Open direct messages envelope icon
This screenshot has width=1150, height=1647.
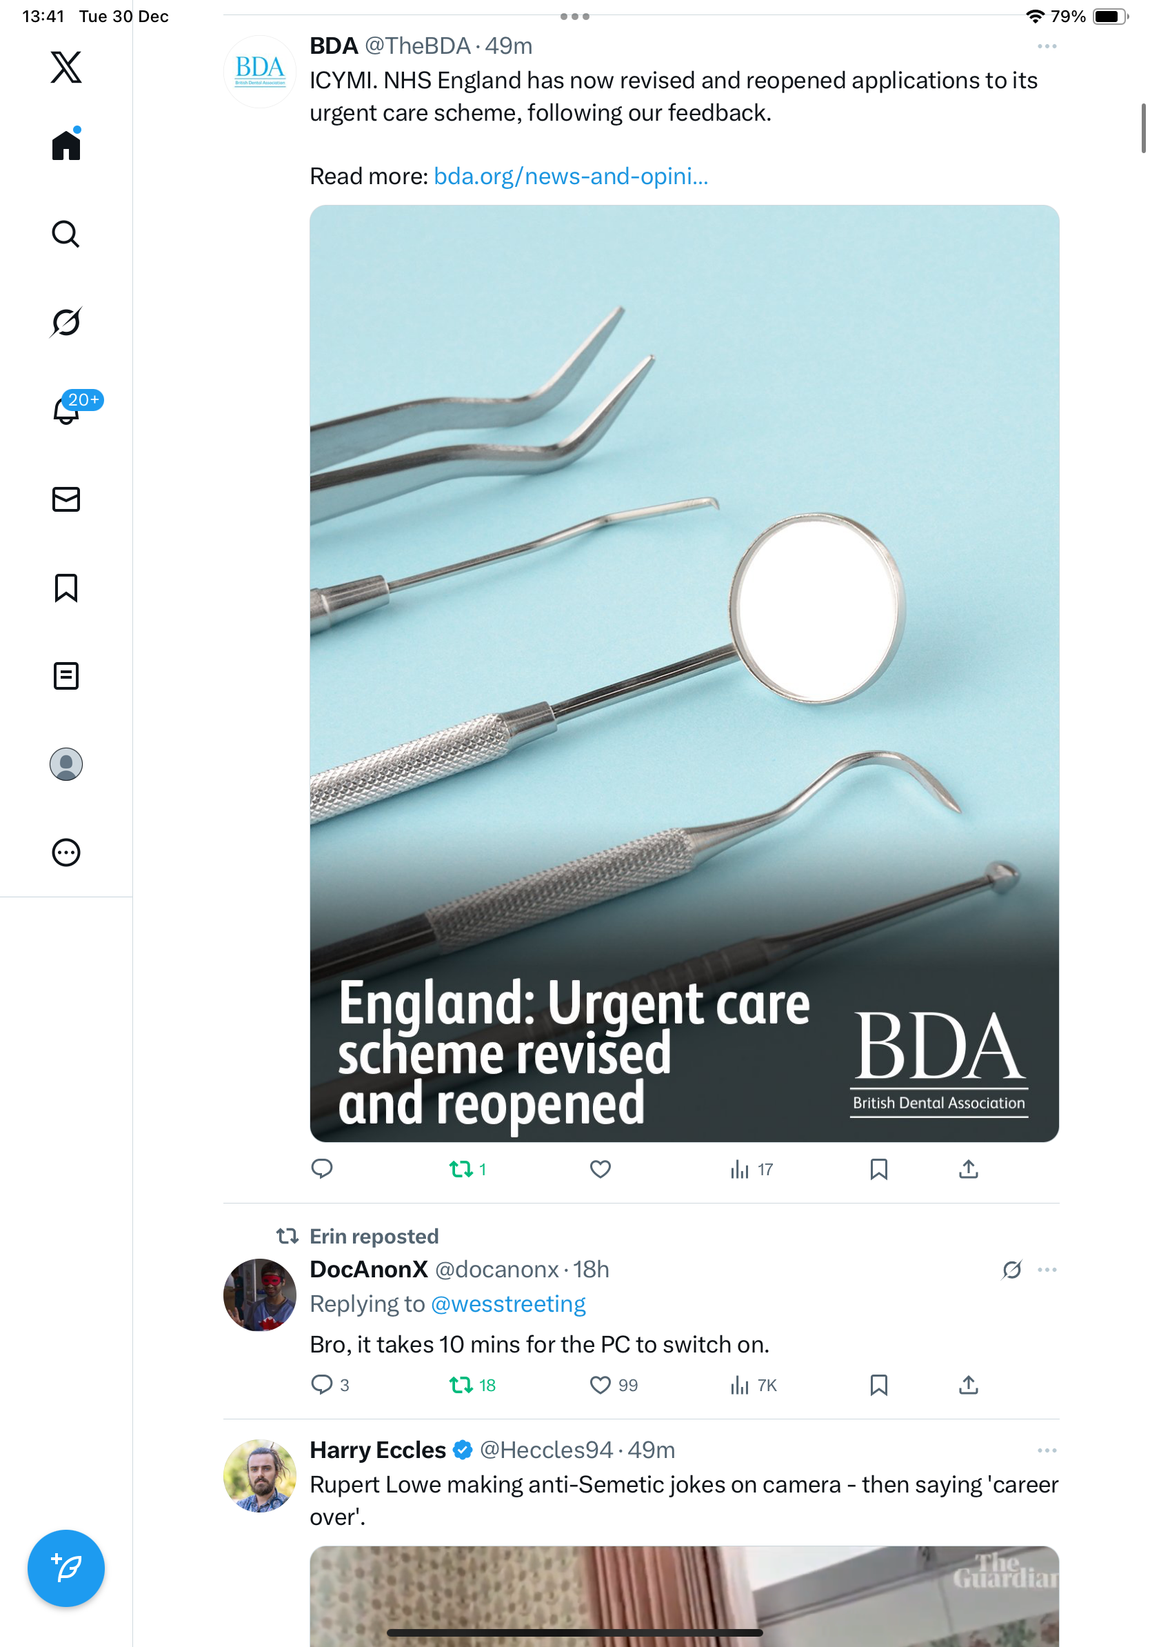(x=66, y=499)
